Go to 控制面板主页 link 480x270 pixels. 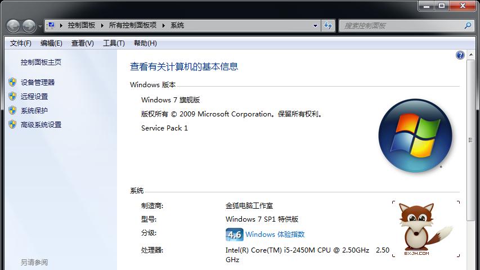pos(41,62)
